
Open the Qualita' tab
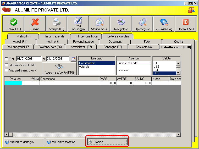click(x=178, y=42)
